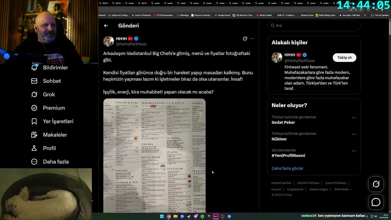Focus the 'Ara' search field
391x220 pixels.
(x=314, y=25)
